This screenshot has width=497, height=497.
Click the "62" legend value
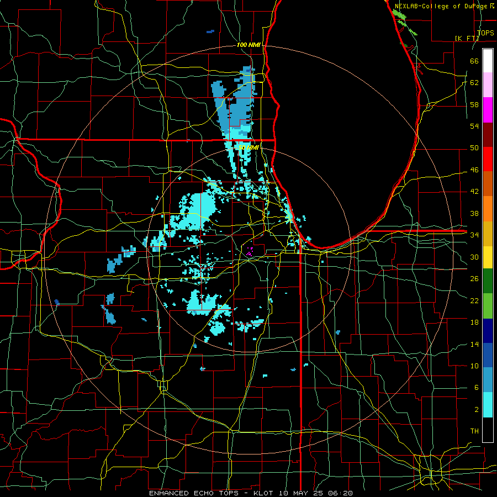click(474, 83)
